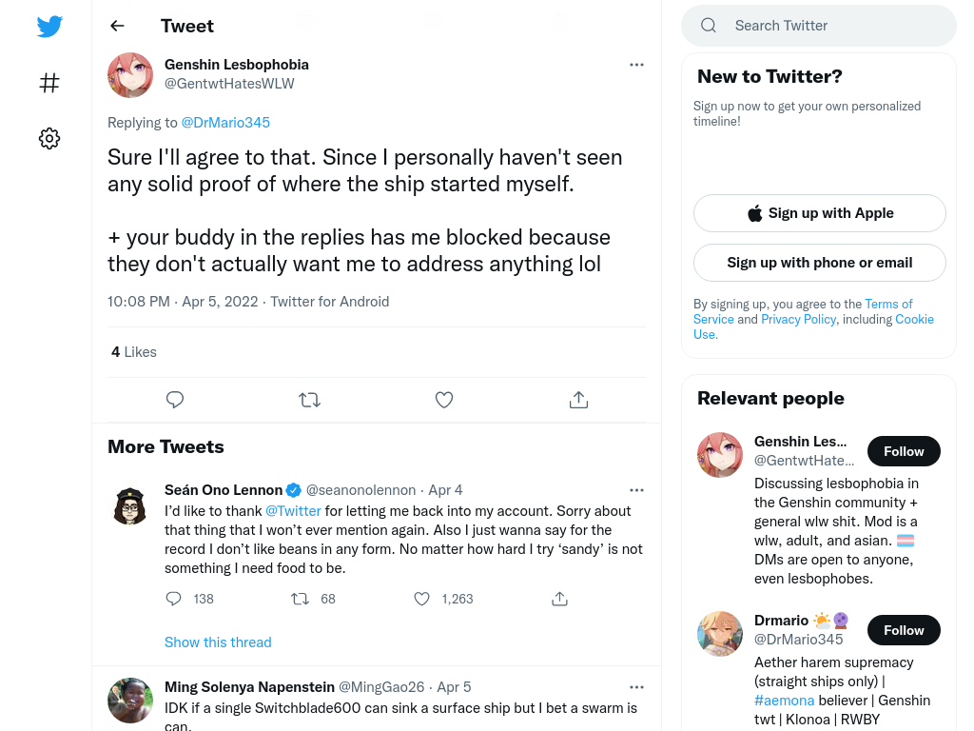
Task: Go back with the arrow icon
Action: [117, 26]
